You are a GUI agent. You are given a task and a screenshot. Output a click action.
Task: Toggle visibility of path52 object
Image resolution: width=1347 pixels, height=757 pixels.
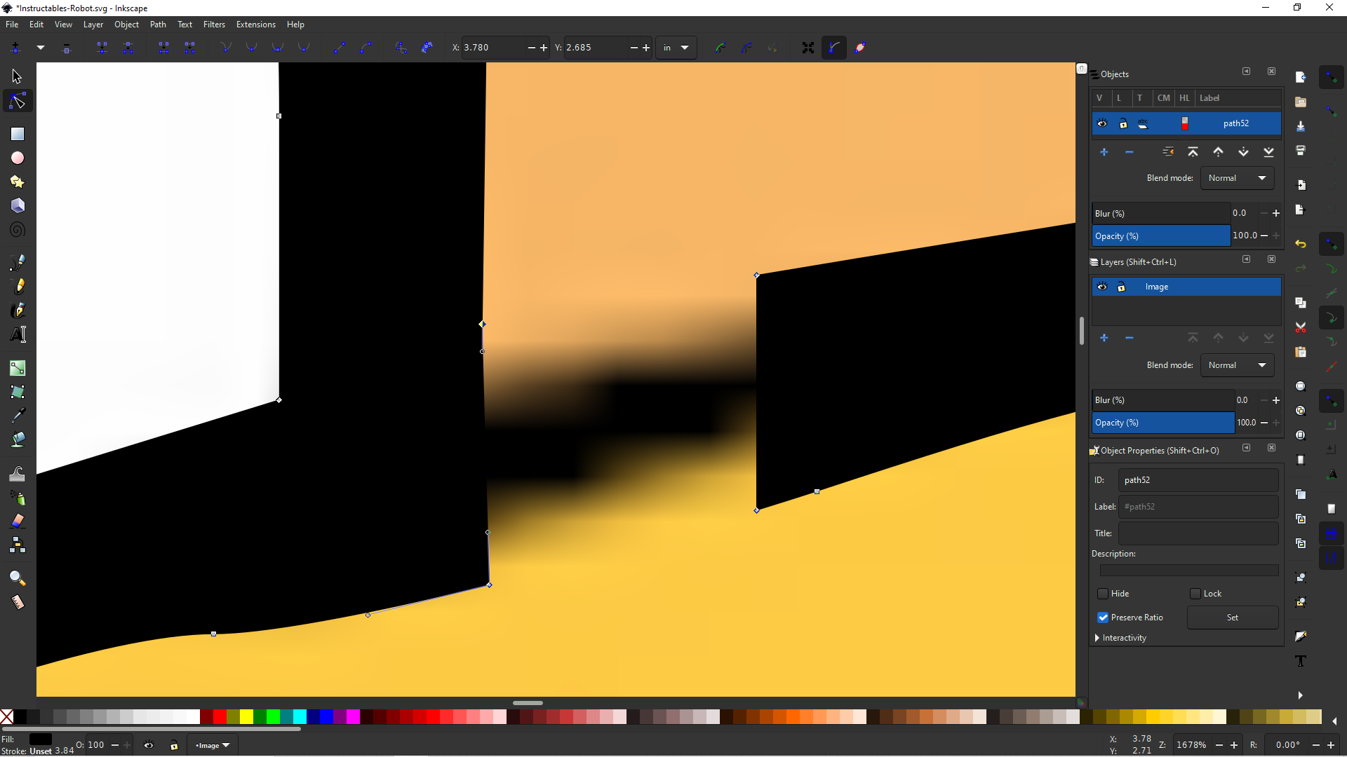tap(1102, 123)
